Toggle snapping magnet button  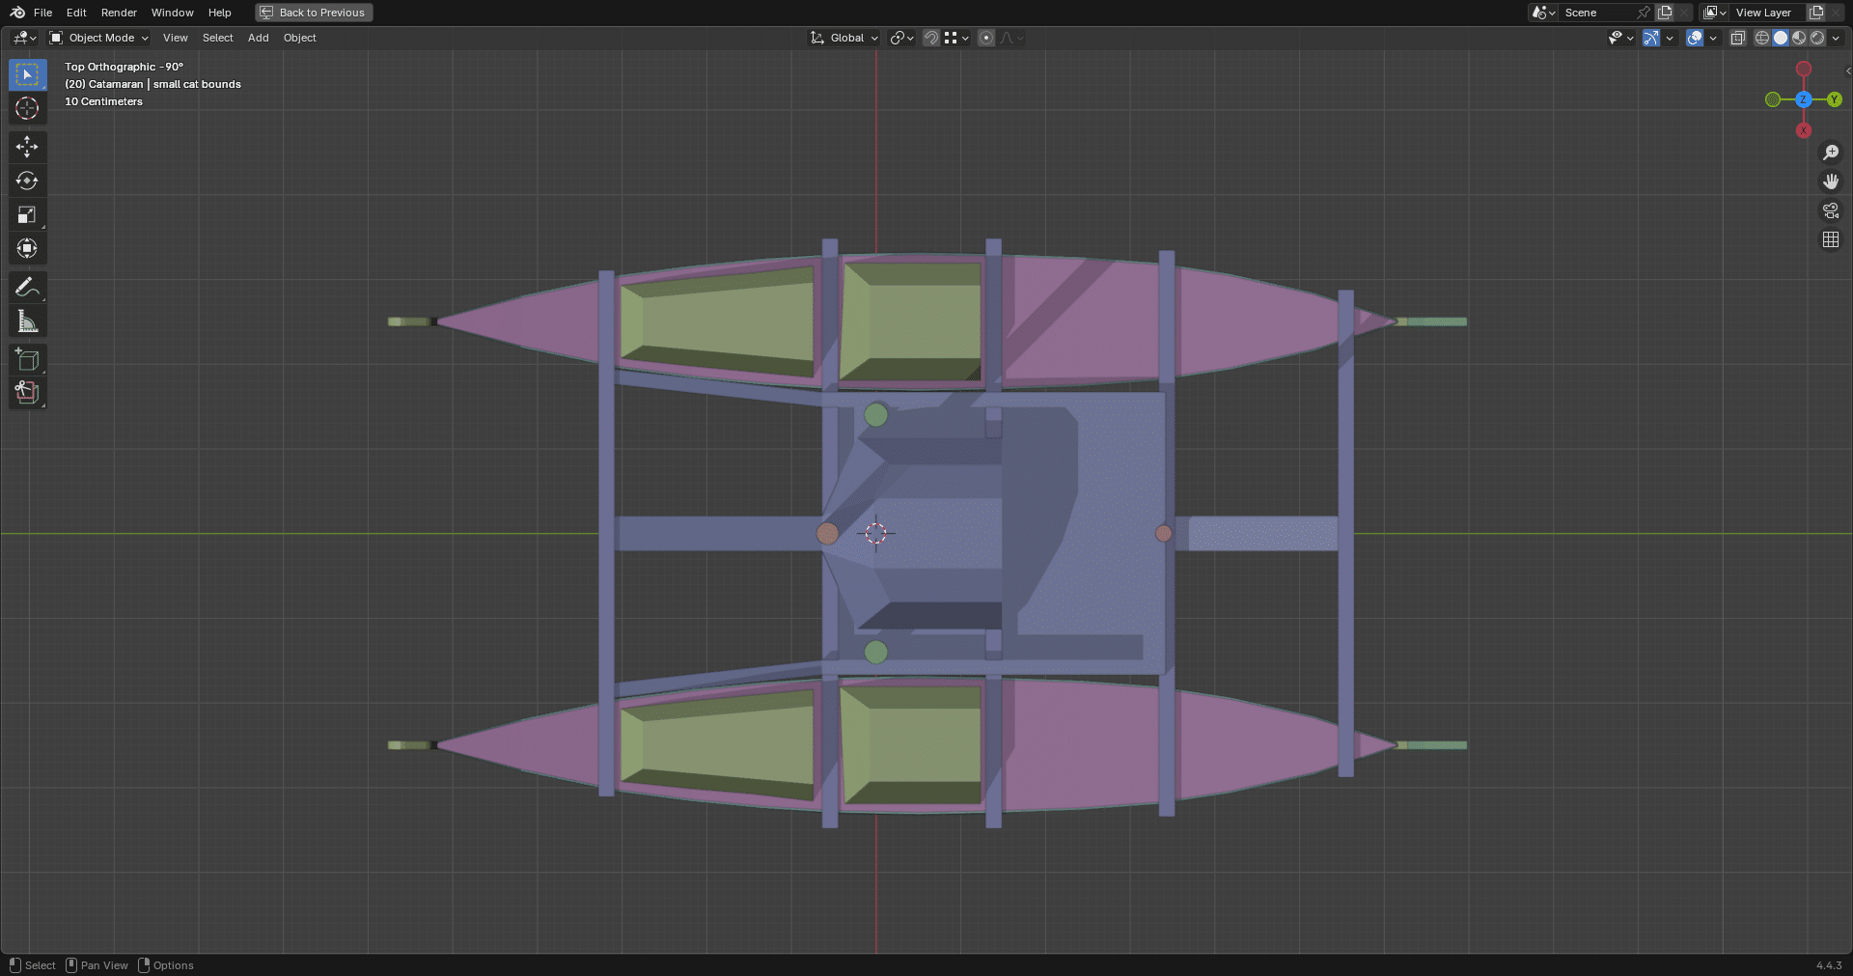point(931,38)
